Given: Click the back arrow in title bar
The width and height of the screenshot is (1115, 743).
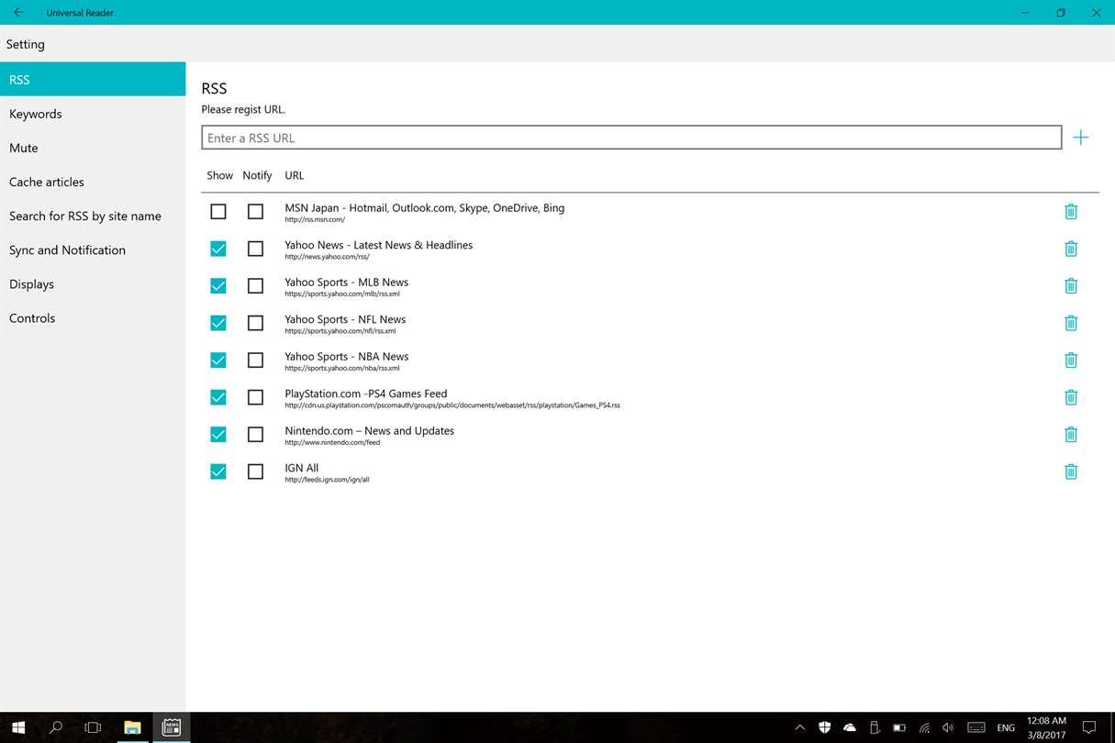Looking at the screenshot, I should coord(17,12).
